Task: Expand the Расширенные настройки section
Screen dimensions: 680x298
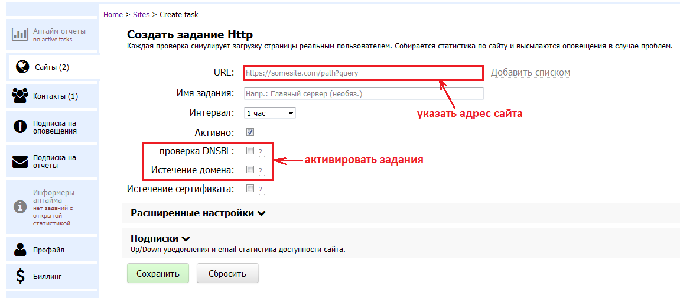Action: tap(198, 213)
